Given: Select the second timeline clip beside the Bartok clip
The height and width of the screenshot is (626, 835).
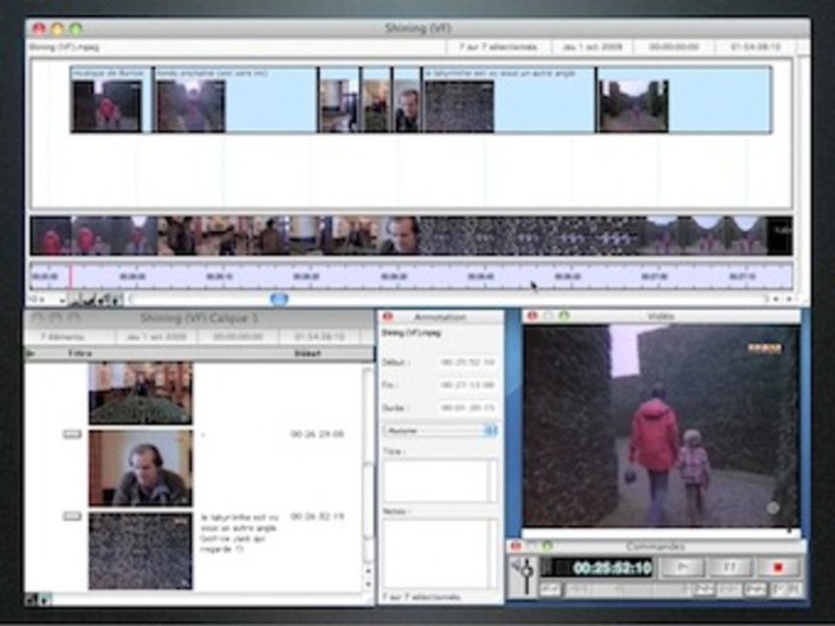Looking at the screenshot, I should (236, 99).
